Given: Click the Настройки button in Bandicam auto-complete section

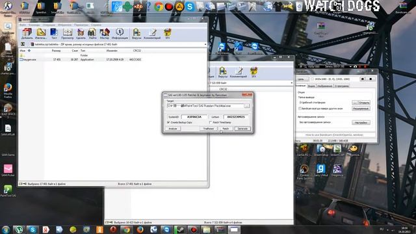Looking at the screenshot, I should click(x=361, y=123).
